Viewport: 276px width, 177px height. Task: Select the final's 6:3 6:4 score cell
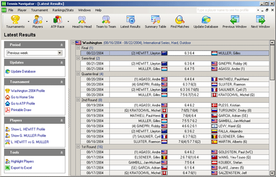point(189,53)
